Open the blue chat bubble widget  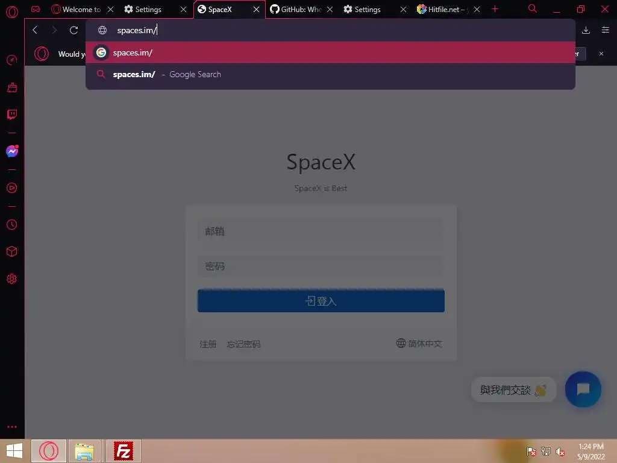click(x=583, y=389)
